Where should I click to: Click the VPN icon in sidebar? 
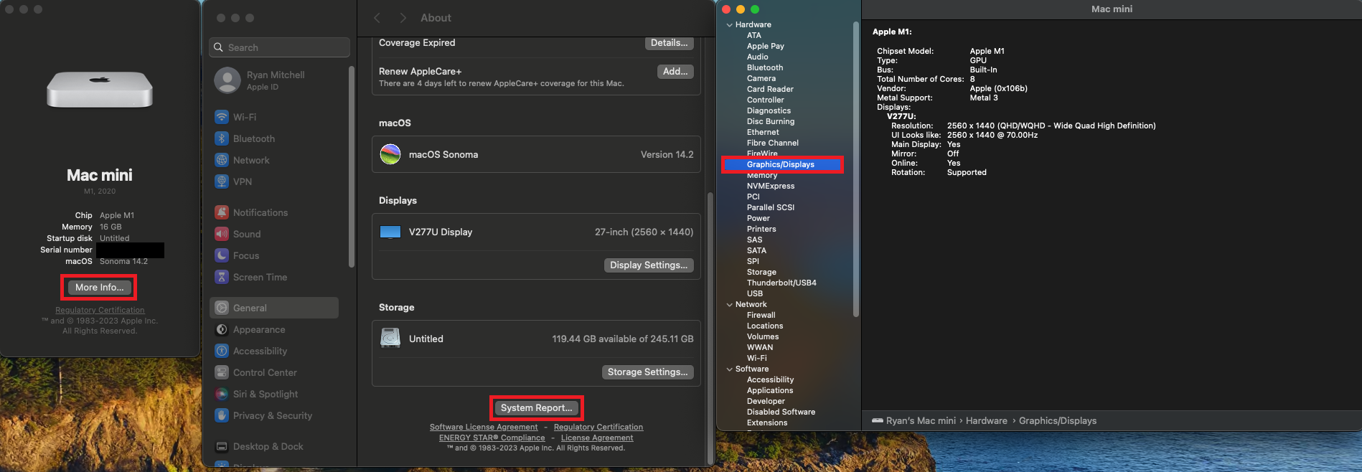click(x=222, y=181)
